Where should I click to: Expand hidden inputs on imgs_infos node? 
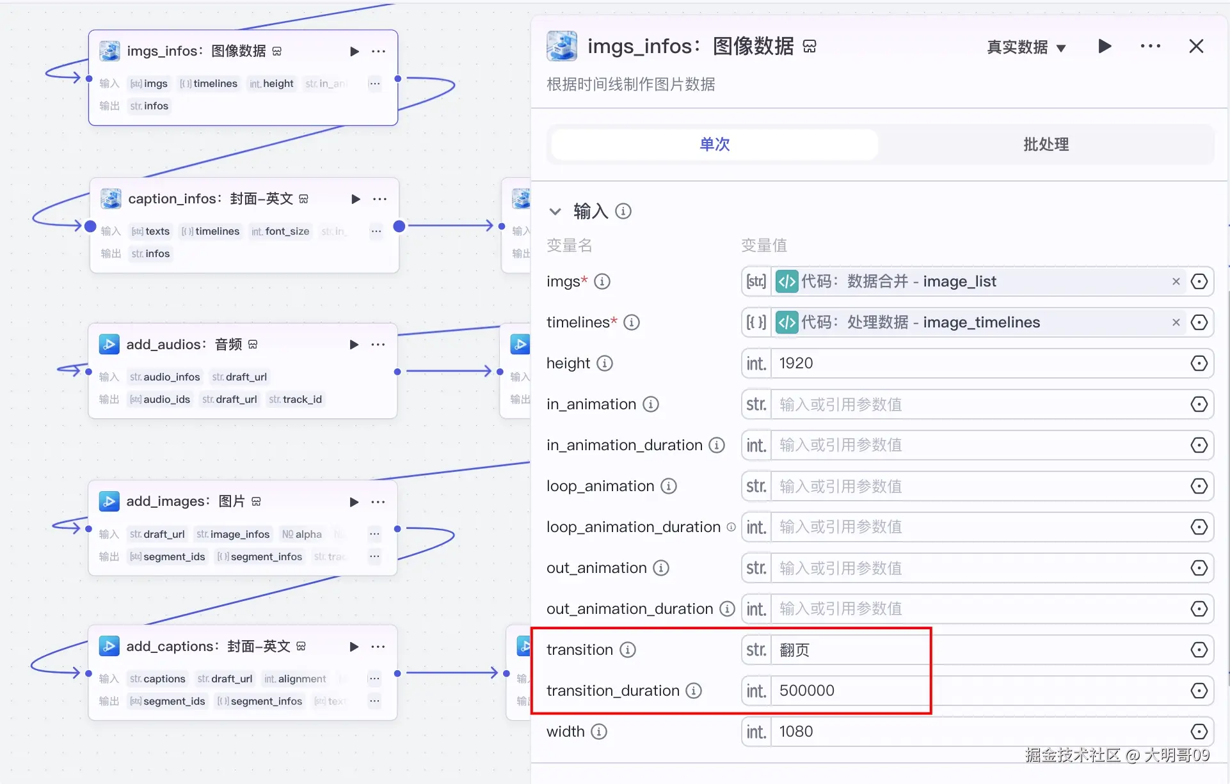[374, 83]
